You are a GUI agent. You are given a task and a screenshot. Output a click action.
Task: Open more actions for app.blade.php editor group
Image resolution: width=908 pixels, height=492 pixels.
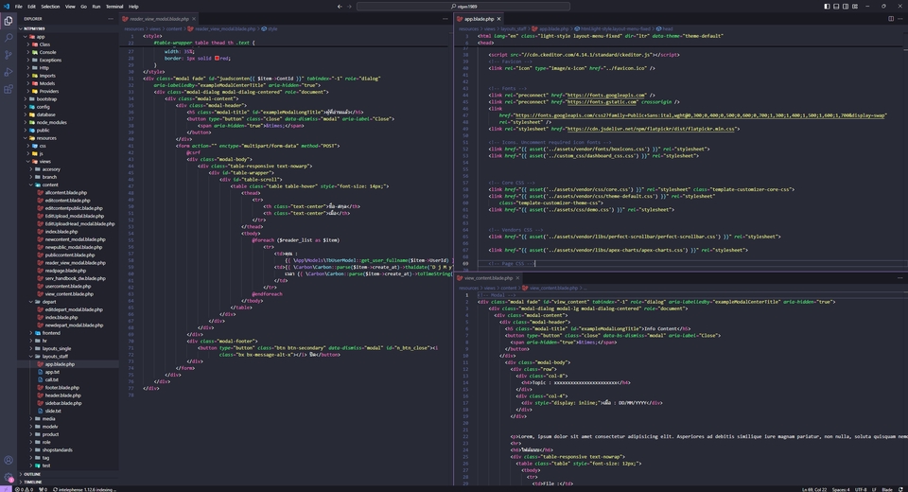tap(899, 19)
